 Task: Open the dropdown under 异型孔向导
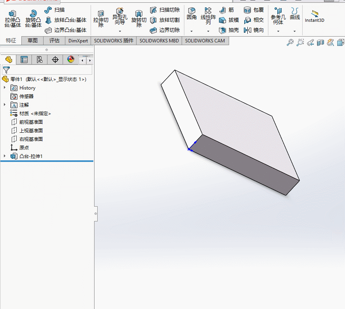click(x=120, y=31)
